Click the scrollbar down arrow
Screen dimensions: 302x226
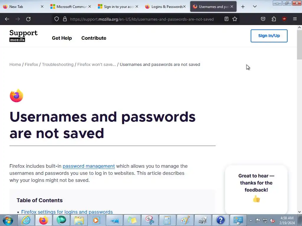[x=299, y=212]
